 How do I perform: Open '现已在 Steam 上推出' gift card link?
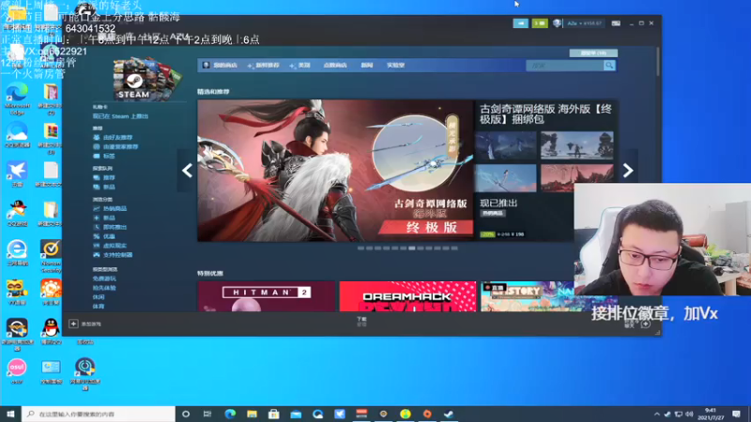click(120, 116)
